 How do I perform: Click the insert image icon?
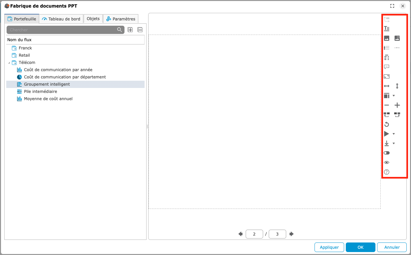(x=387, y=38)
